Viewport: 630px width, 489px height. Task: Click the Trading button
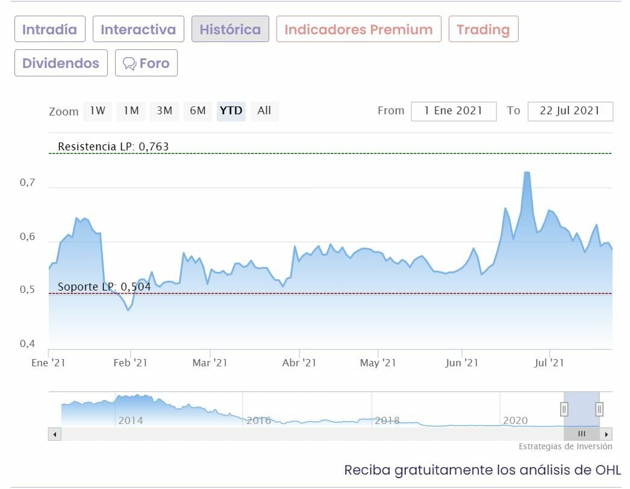click(x=483, y=29)
